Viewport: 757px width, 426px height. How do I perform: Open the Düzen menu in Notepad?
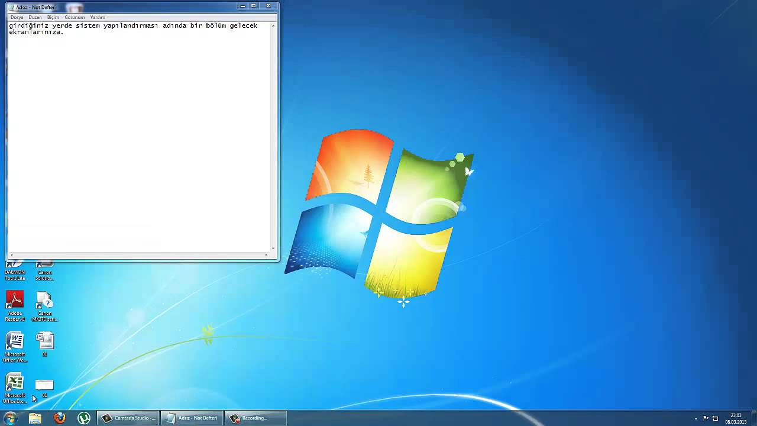coord(35,17)
